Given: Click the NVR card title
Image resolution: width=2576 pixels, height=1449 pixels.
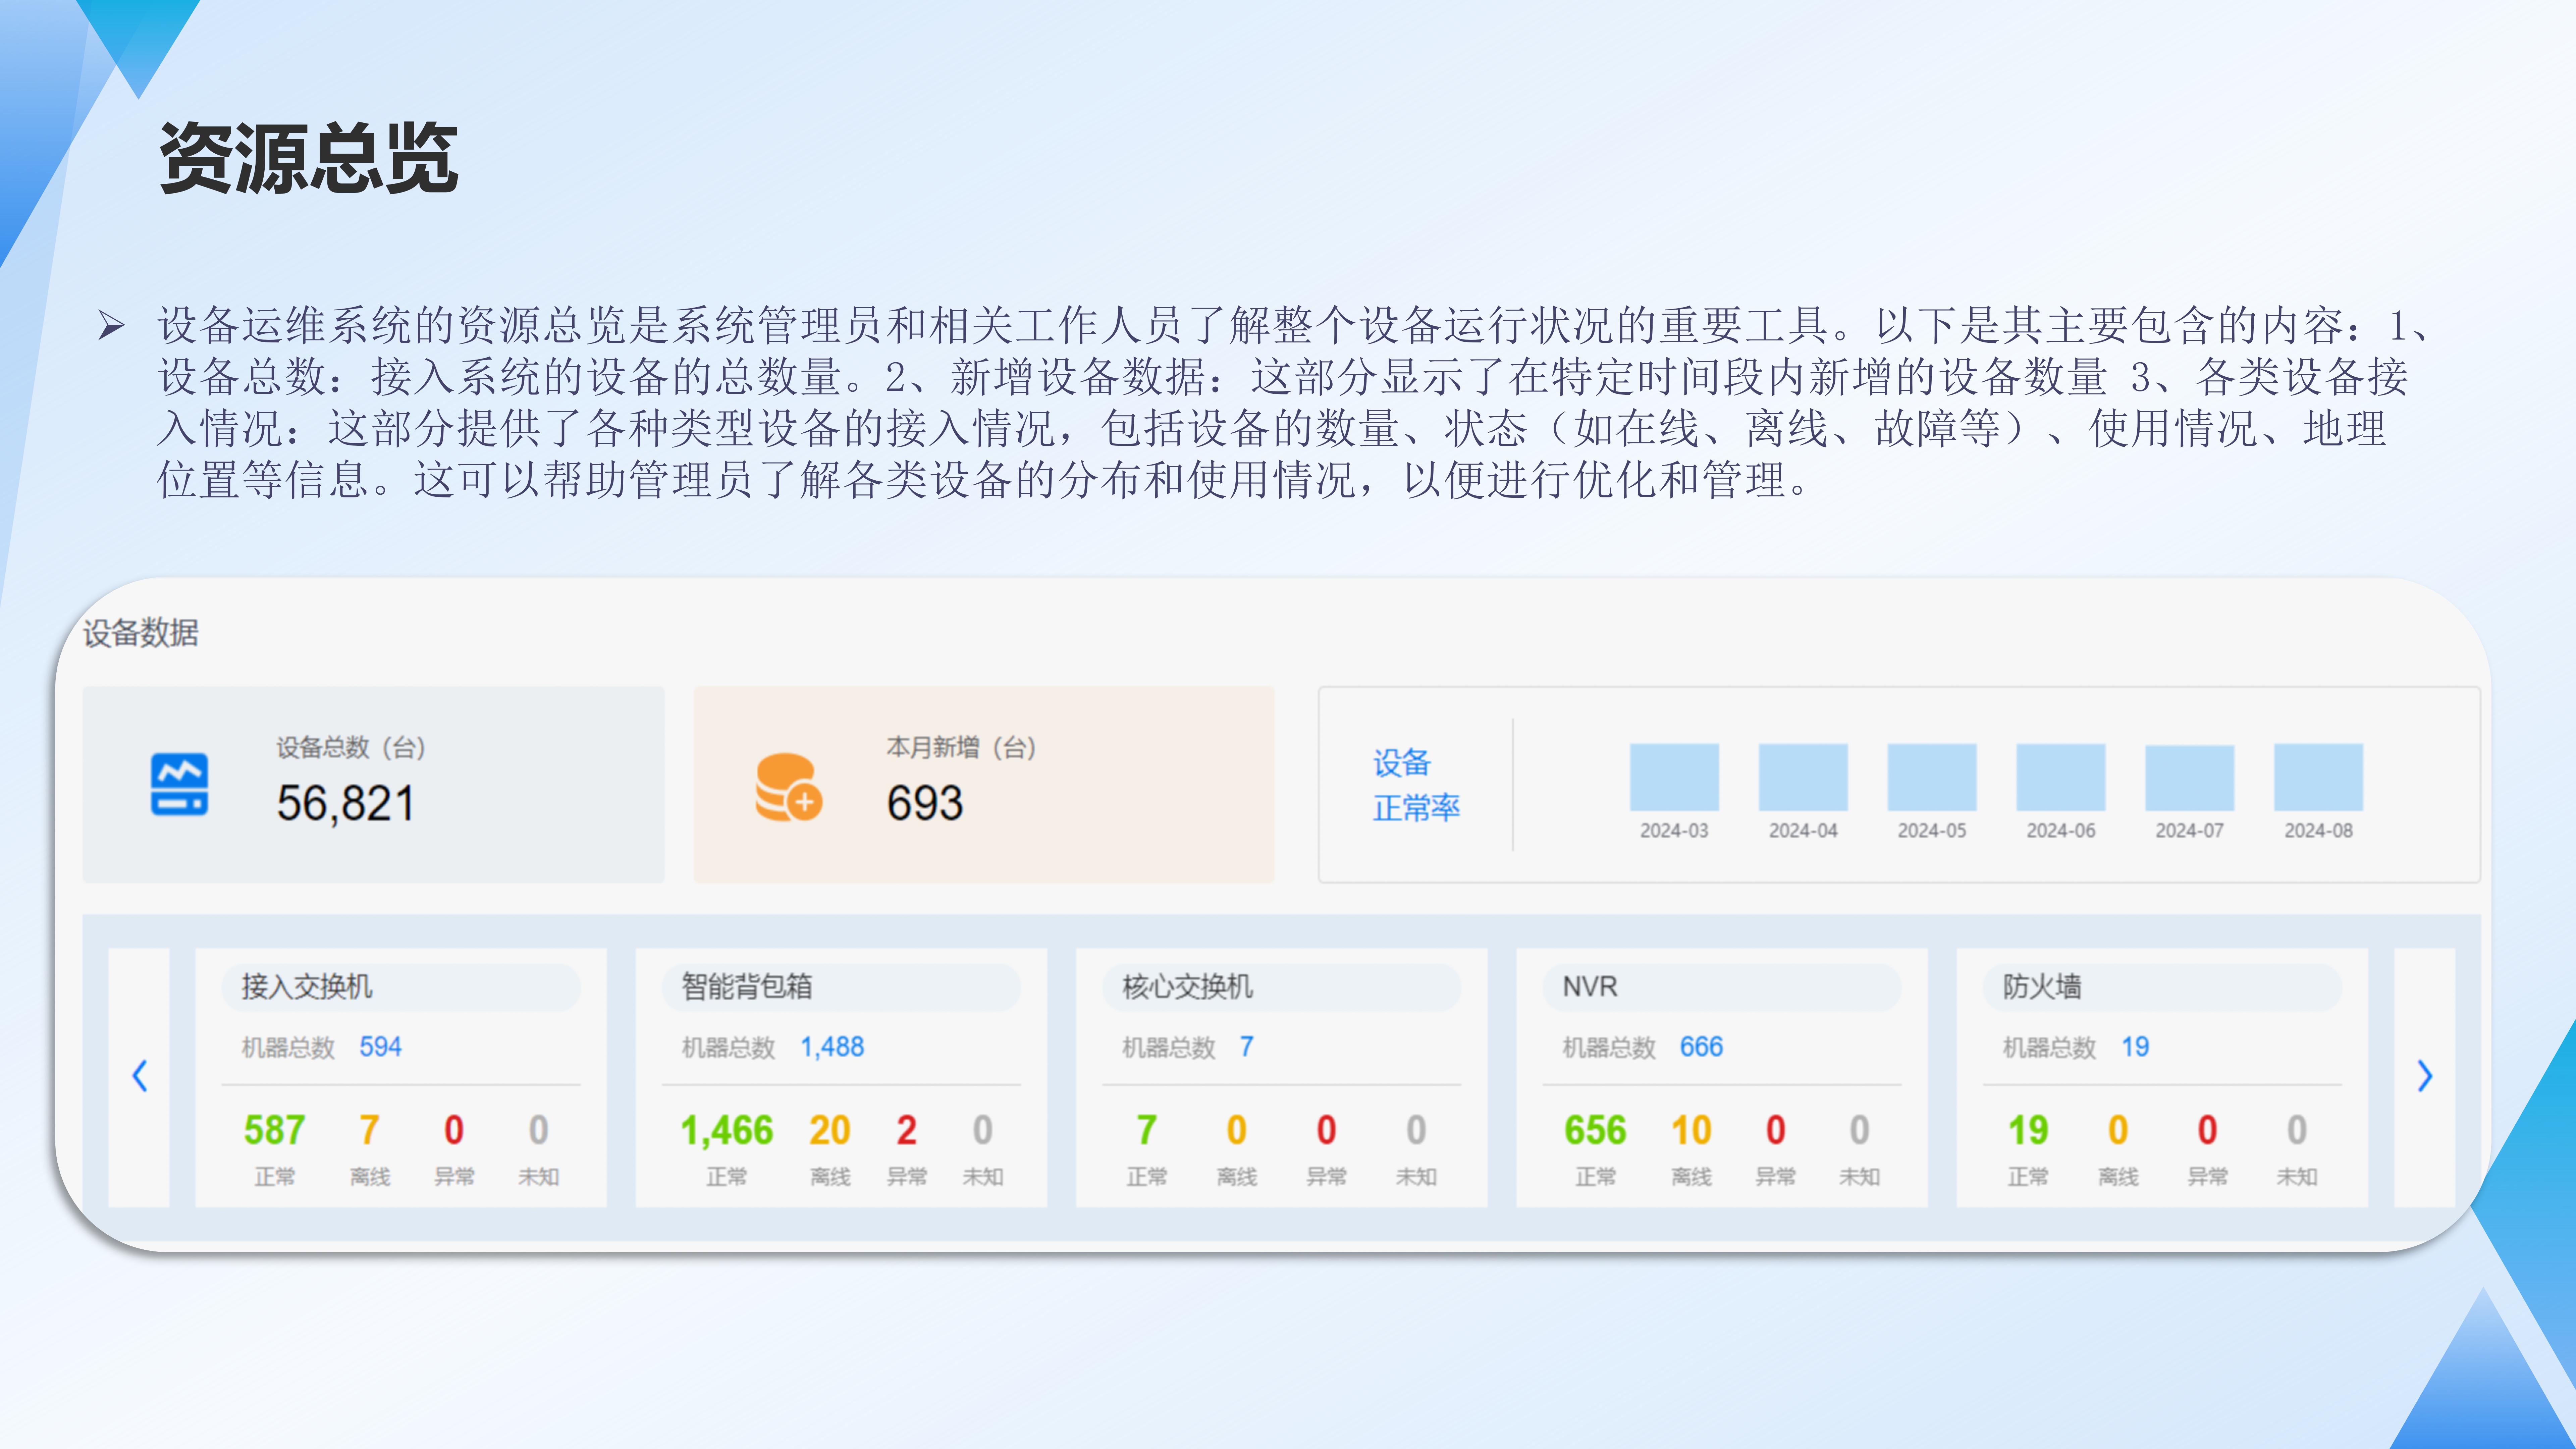Looking at the screenshot, I should coord(1590,987).
